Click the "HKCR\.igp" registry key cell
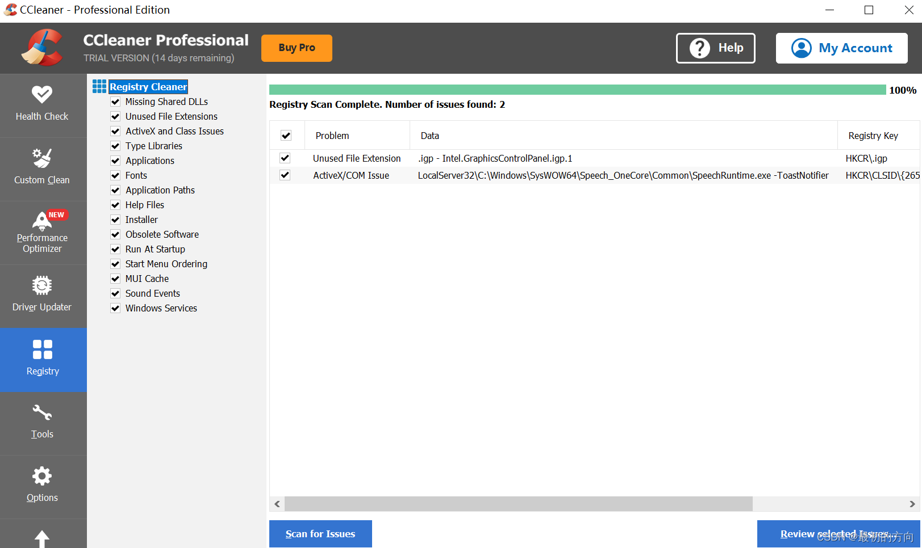922x548 pixels. [866, 158]
